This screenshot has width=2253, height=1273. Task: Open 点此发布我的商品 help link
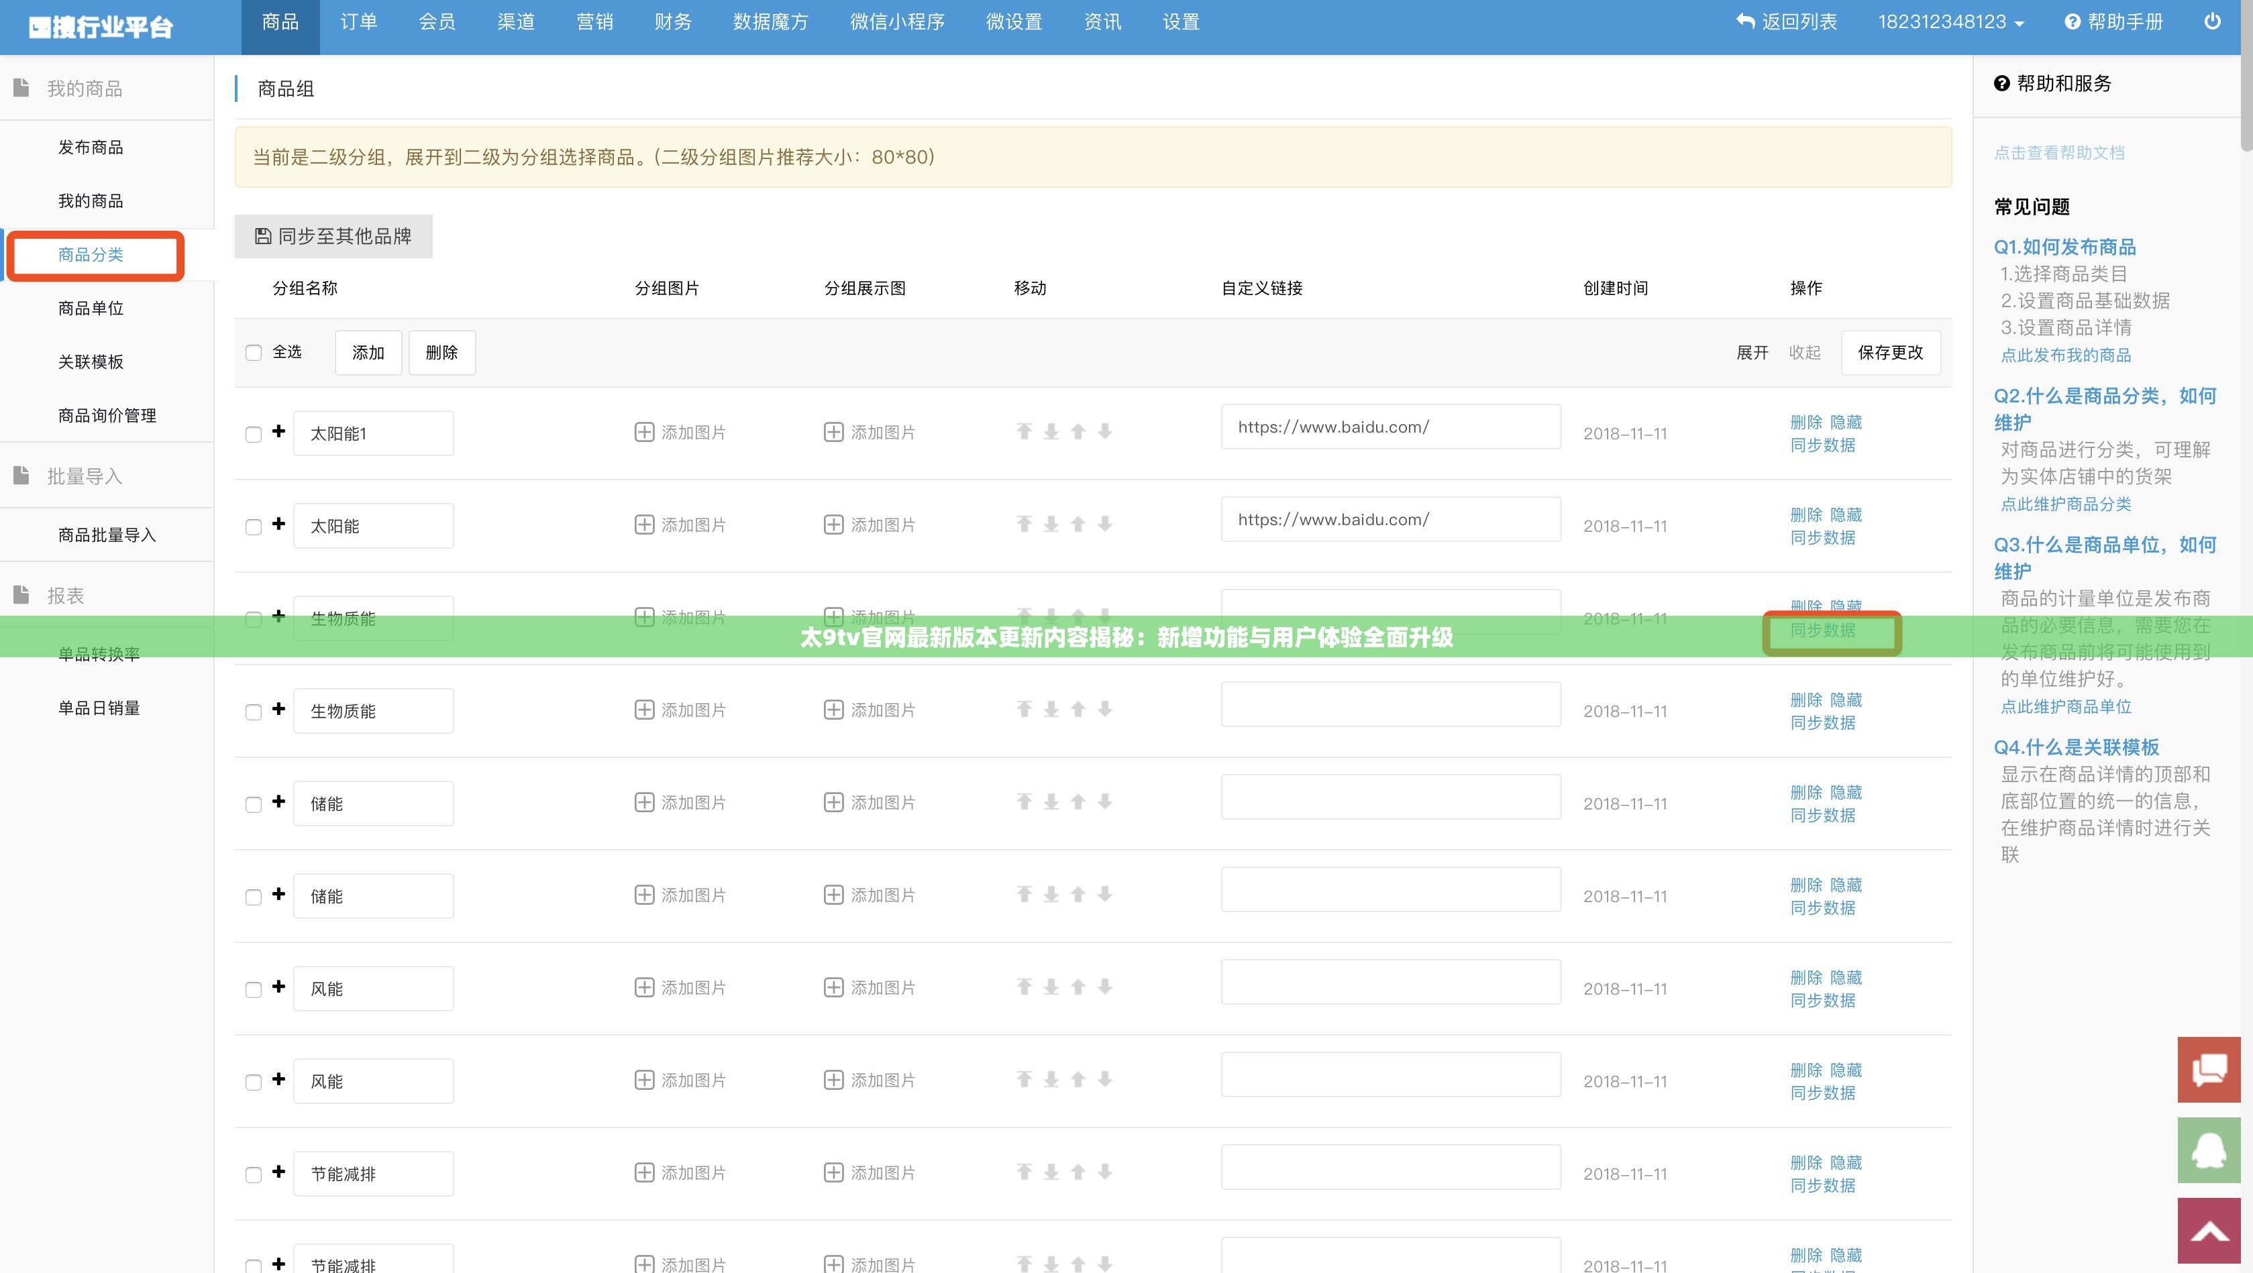coord(2066,355)
